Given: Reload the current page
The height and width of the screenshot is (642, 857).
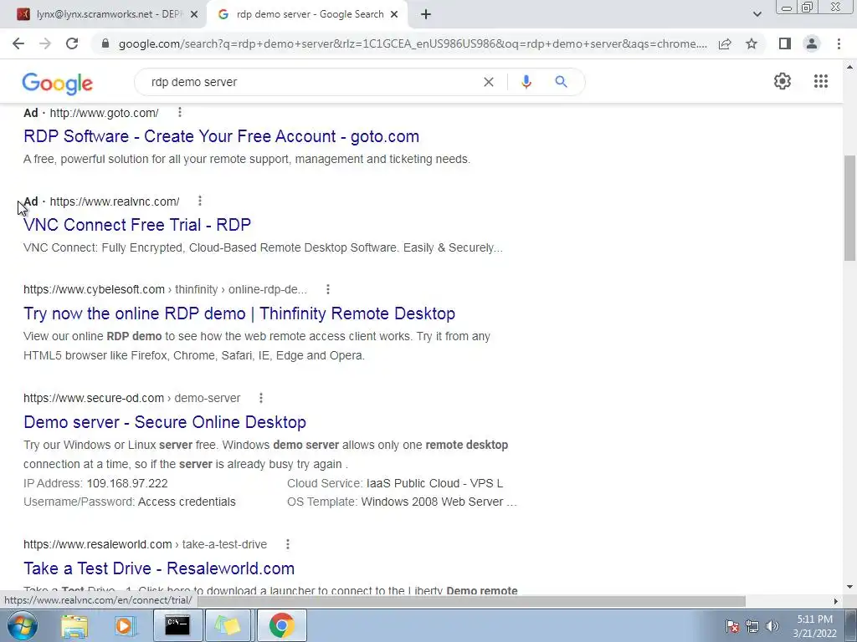Looking at the screenshot, I should (72, 43).
